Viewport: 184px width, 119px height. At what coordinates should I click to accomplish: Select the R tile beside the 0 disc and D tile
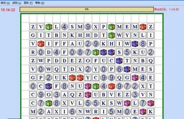(x=33, y=52)
